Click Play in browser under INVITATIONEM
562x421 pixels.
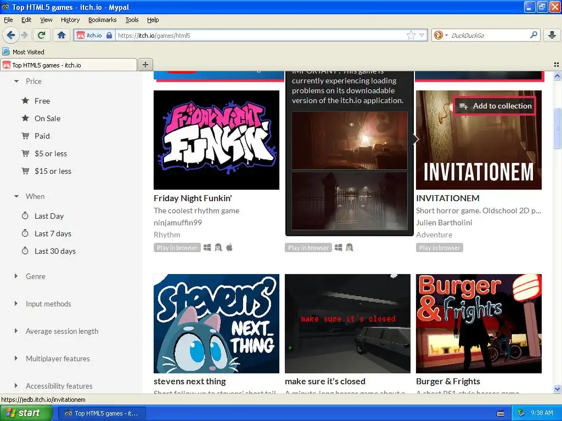(x=440, y=247)
